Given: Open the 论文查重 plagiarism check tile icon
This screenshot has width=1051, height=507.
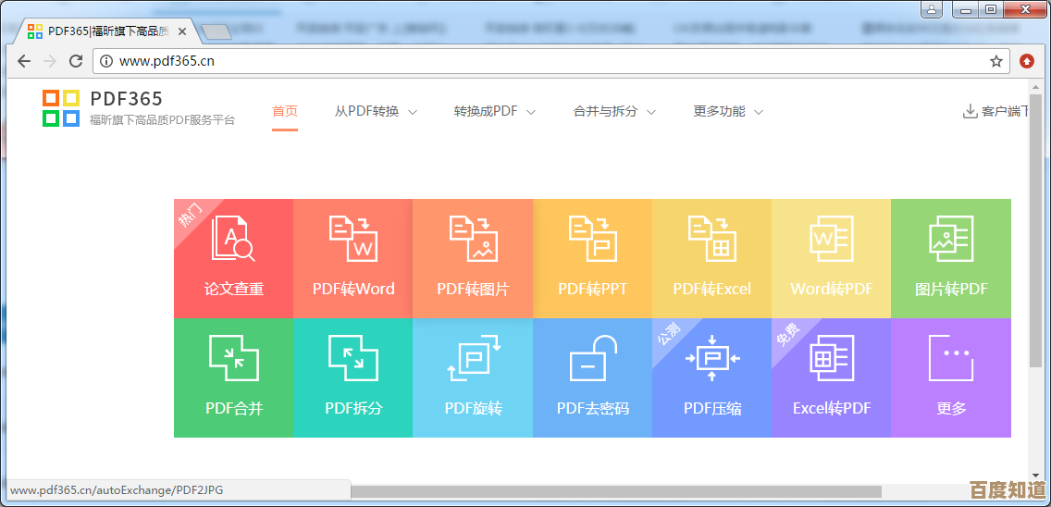Looking at the screenshot, I should (233, 239).
